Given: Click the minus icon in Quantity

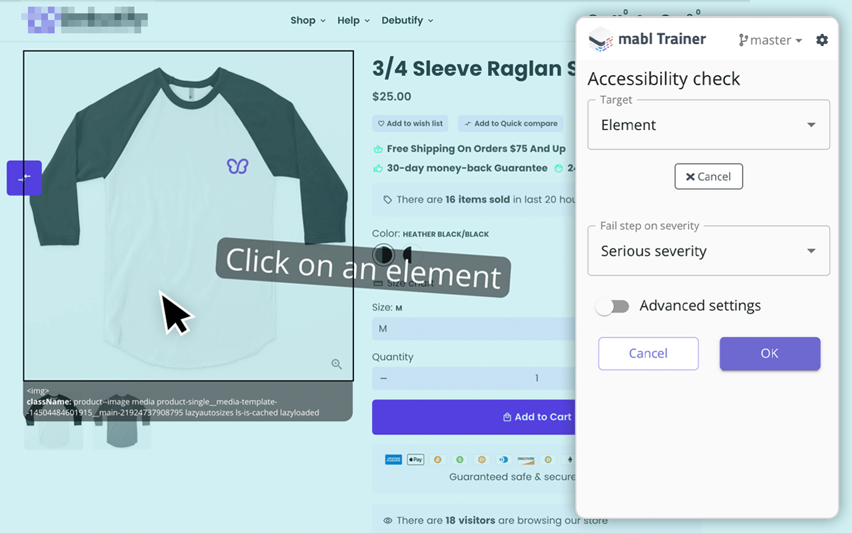Looking at the screenshot, I should [x=383, y=378].
